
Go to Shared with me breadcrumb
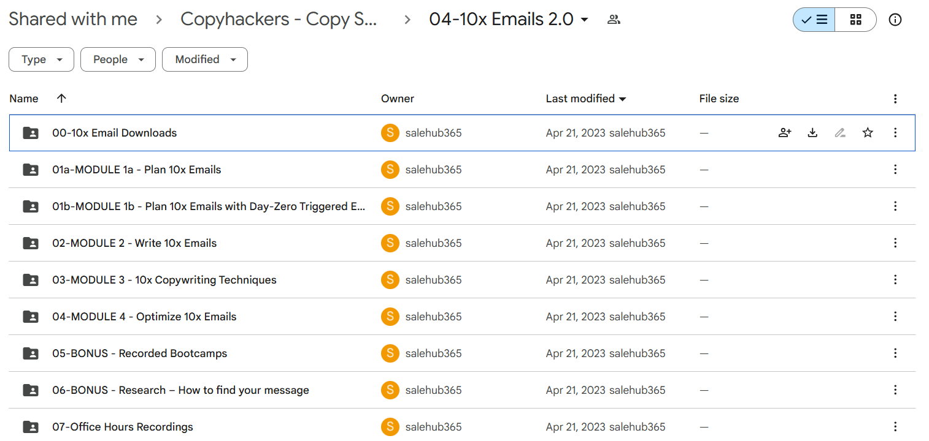pyautogui.click(x=73, y=20)
